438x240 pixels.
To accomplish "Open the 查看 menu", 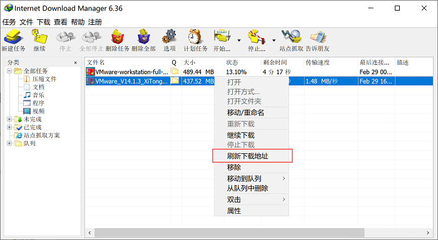I will (61, 22).
